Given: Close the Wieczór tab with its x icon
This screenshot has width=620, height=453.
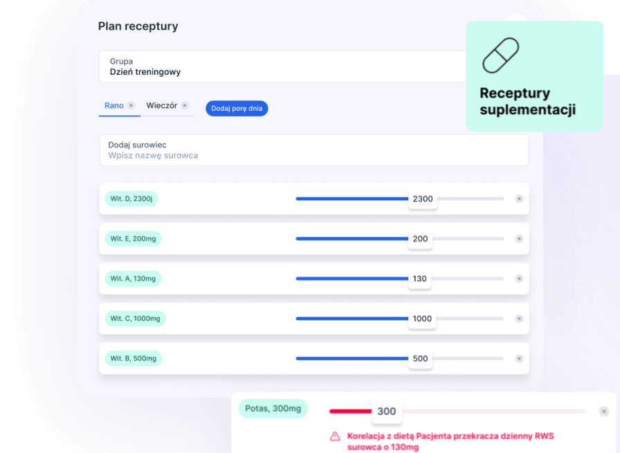Looking at the screenshot, I should pyautogui.click(x=185, y=106).
